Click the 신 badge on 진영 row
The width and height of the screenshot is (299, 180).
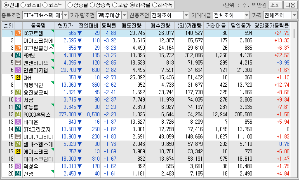18,174
